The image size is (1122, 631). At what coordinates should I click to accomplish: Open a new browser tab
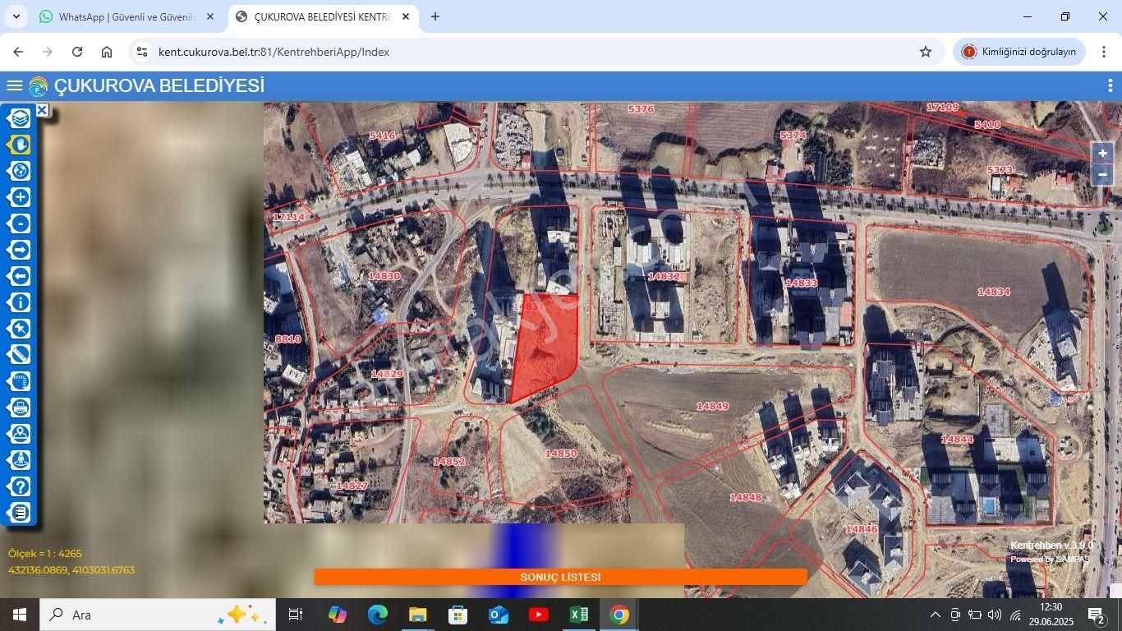point(435,16)
